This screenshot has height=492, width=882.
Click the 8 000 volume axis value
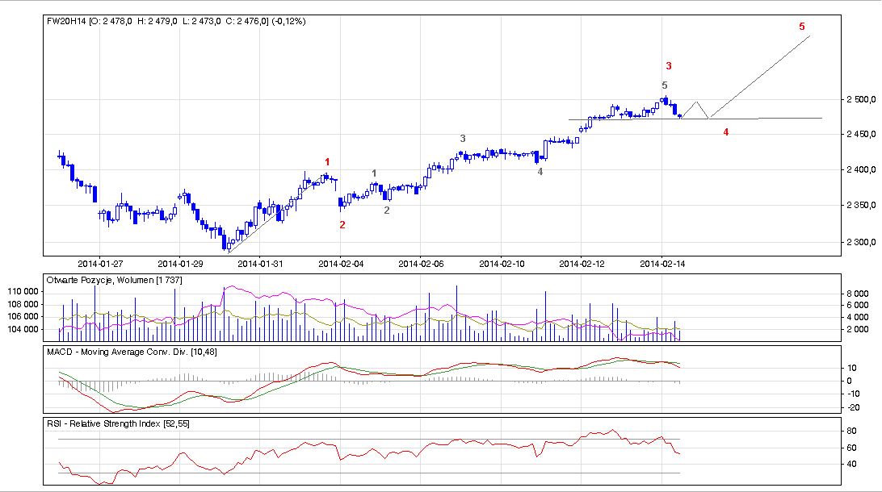(858, 294)
